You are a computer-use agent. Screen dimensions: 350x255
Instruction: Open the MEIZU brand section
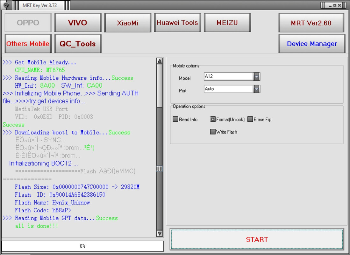click(227, 23)
